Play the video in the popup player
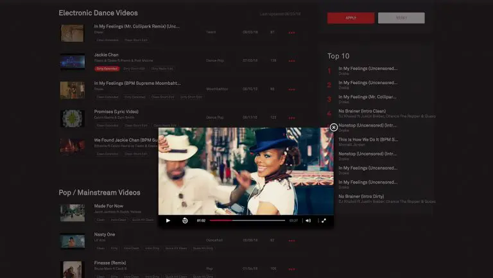Screen dimensions: 493x278 [168, 220]
